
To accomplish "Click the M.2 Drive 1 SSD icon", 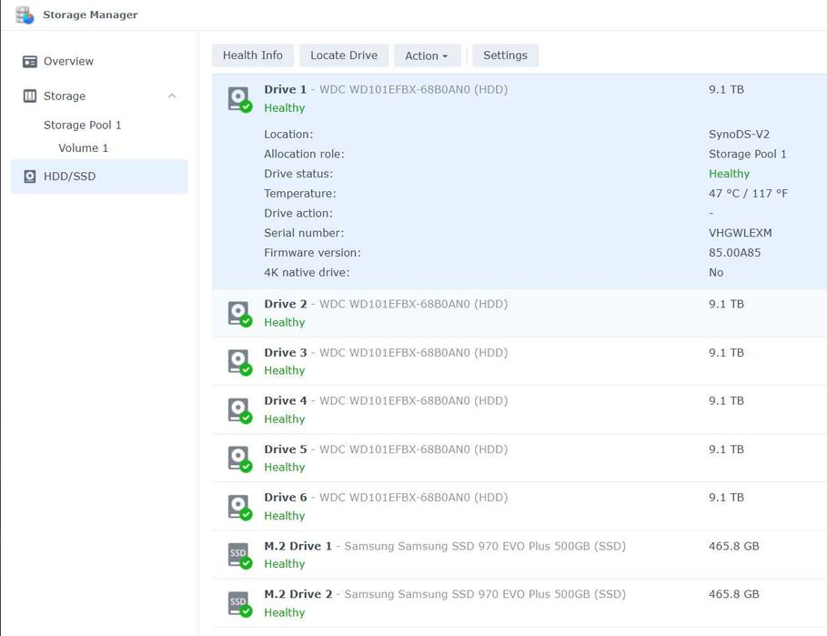I will [238, 554].
